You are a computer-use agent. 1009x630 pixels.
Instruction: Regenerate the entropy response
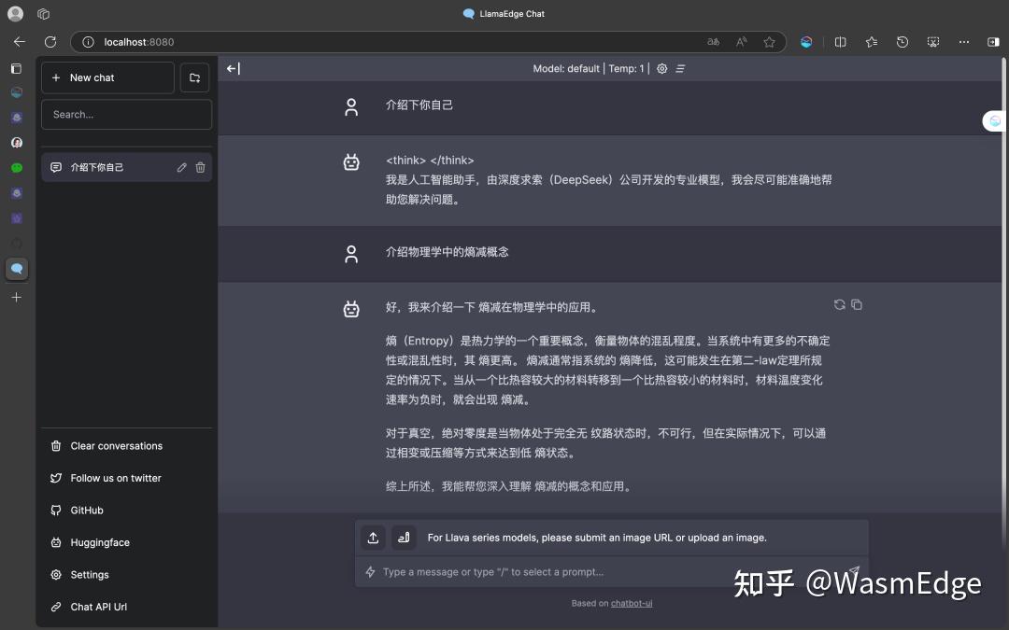point(839,304)
